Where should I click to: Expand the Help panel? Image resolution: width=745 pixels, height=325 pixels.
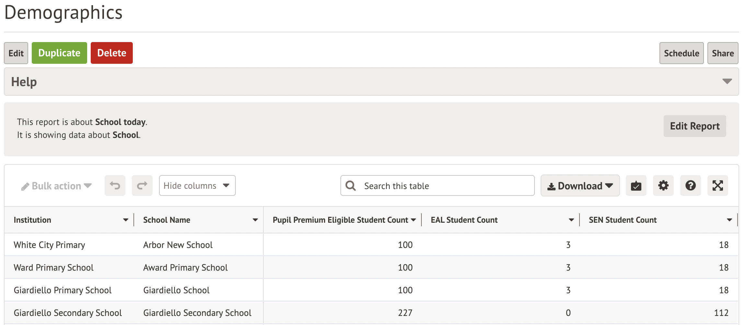tap(727, 82)
